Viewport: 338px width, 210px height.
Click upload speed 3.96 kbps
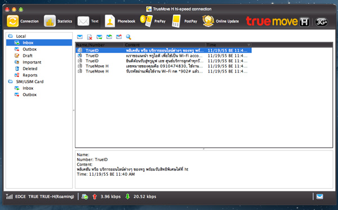[x=110, y=197]
